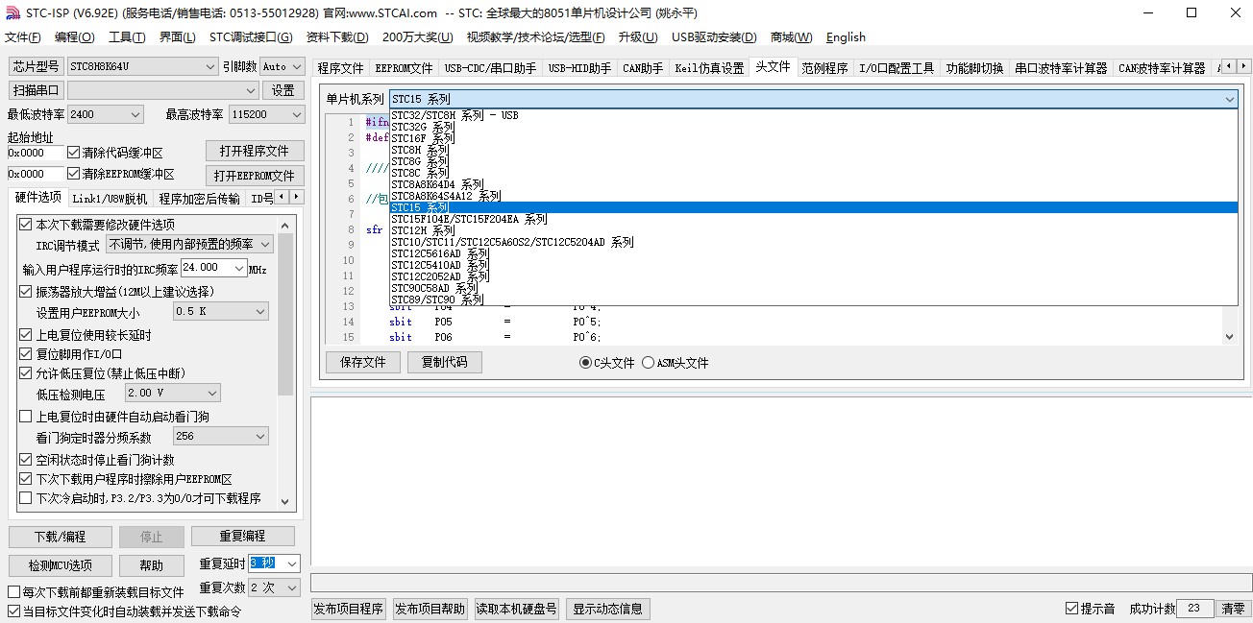Click IRC frequency 24.000 input field
Screen dimensions: 1253x623
[207, 268]
